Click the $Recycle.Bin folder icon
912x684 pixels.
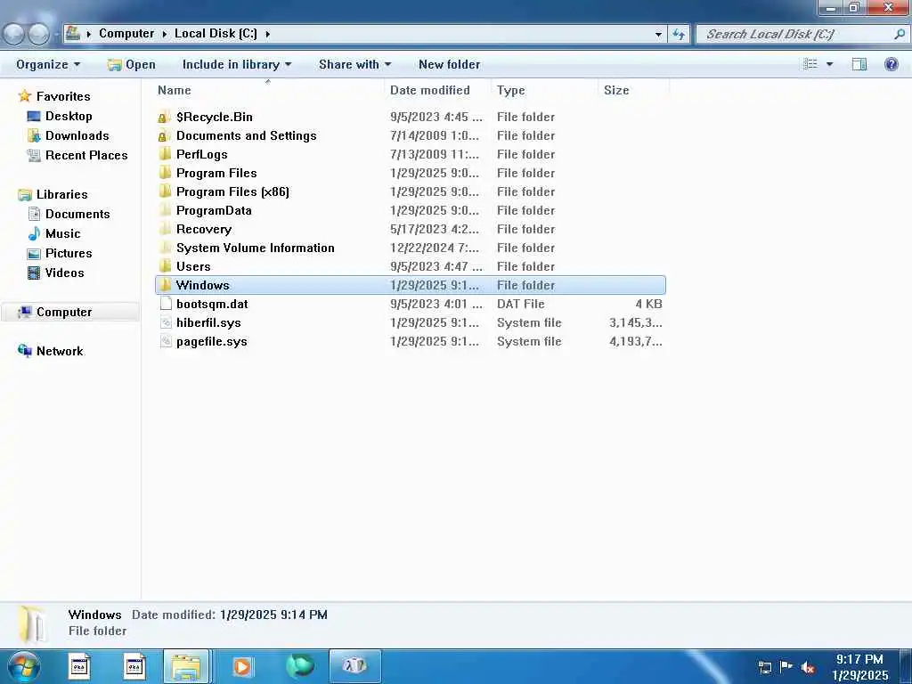(x=164, y=117)
